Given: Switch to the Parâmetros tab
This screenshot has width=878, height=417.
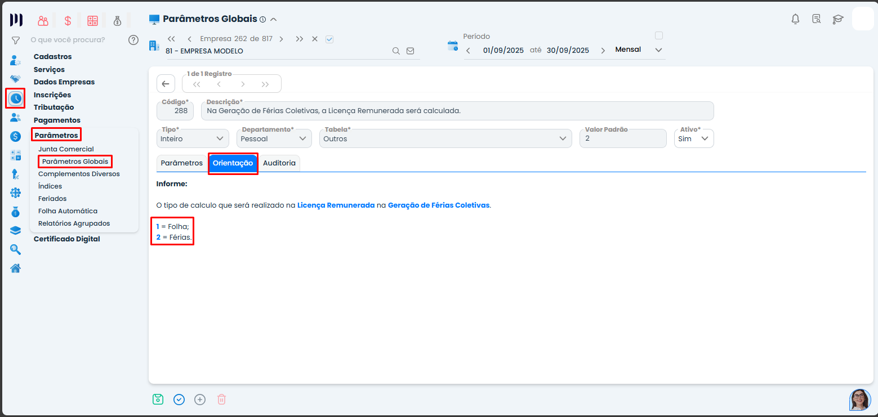Looking at the screenshot, I should (181, 163).
